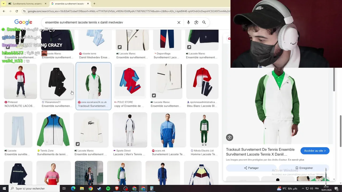Submit search with the magnifying glass icon
Viewport: 342px width, 192px height.
(204, 22)
